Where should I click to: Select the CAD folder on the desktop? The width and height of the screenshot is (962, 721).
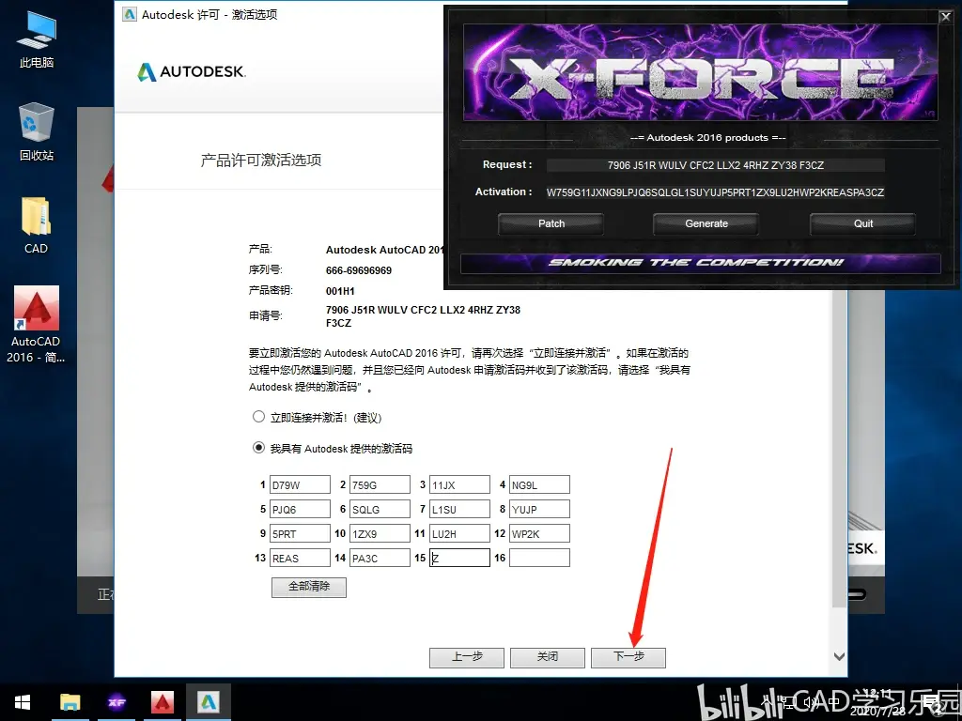point(37,225)
